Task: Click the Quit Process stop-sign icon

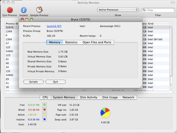Action: tap(10, 10)
